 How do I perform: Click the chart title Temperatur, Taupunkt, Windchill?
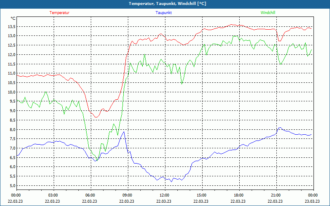click(167, 4)
